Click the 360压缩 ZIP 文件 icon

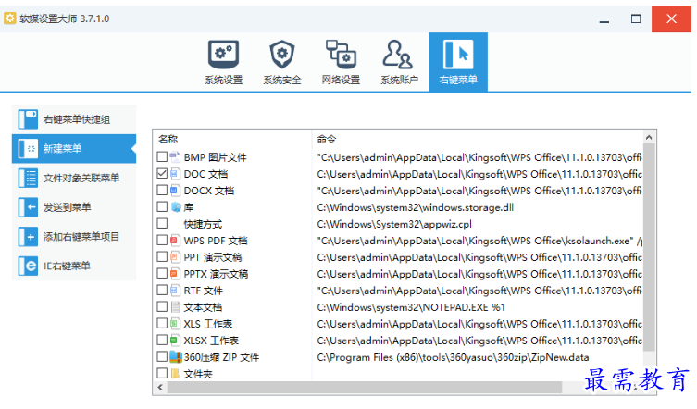(x=176, y=356)
